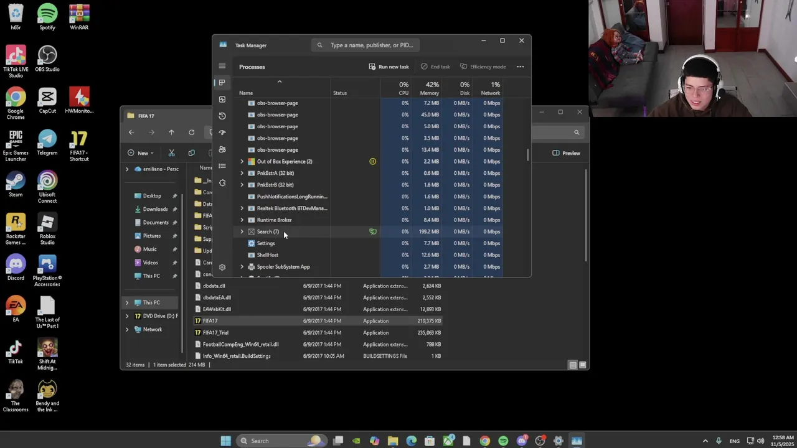Select Epic Games Launcher desktop icon
797x448 pixels.
click(16, 146)
